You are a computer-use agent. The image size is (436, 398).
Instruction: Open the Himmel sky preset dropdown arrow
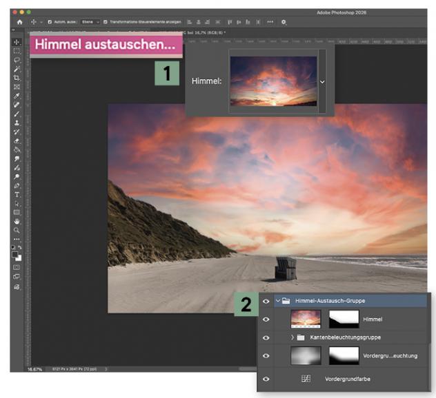pyautogui.click(x=322, y=81)
